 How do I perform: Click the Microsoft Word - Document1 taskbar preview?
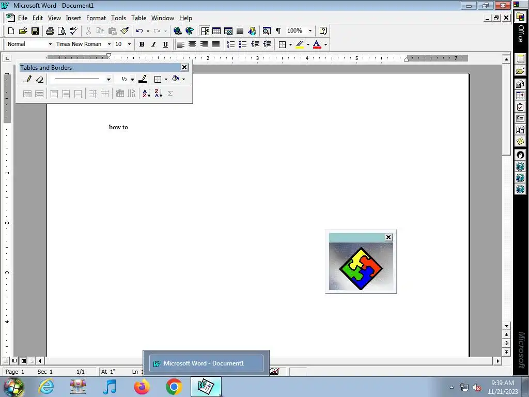[x=206, y=363]
